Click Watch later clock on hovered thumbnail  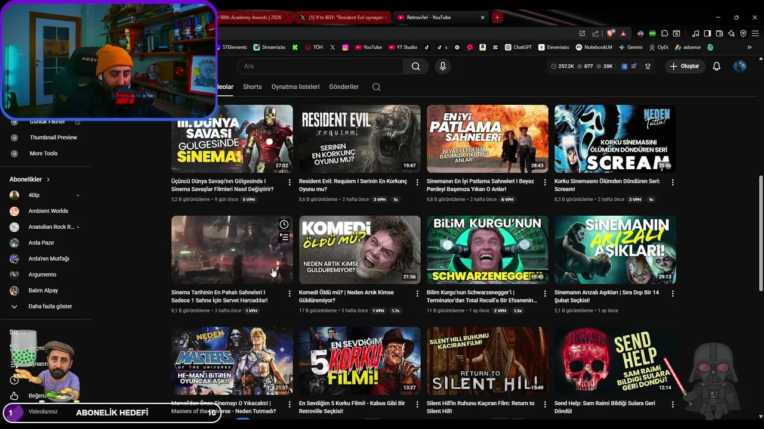tap(284, 225)
